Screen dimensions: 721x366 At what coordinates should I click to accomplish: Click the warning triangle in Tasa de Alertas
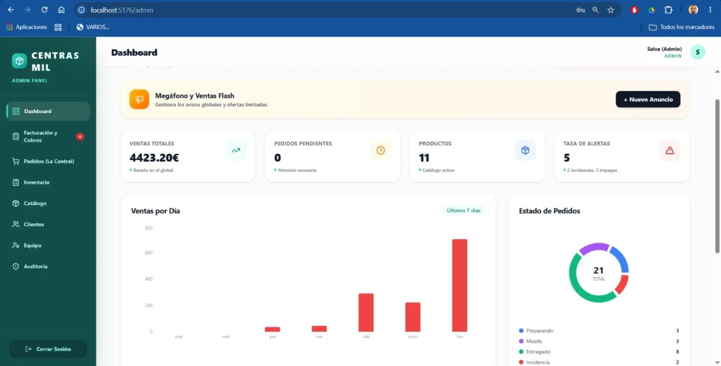670,151
